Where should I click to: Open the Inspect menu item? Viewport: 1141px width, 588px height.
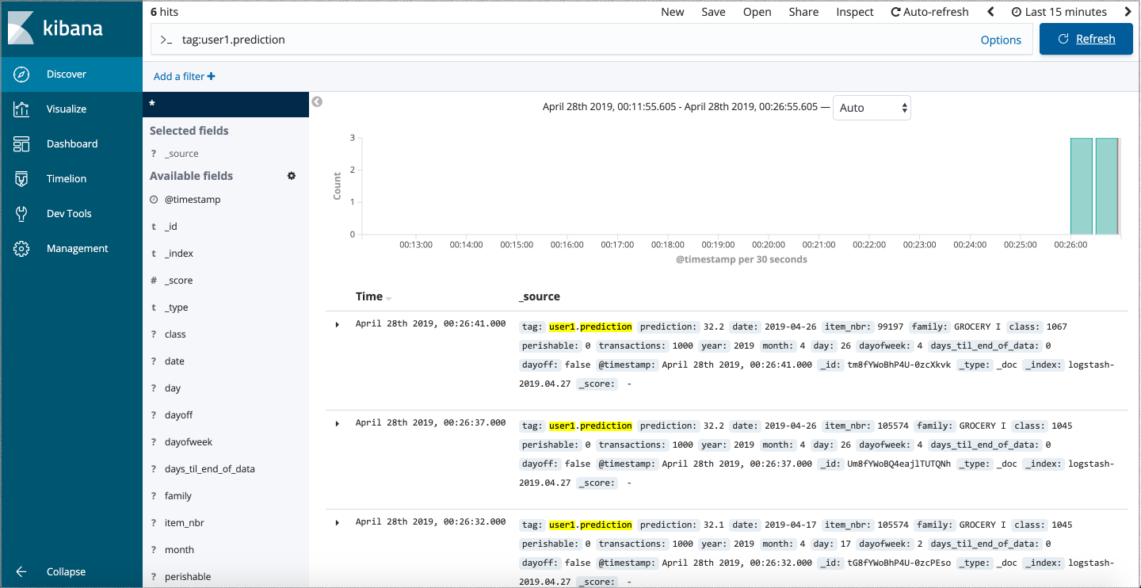854,12
